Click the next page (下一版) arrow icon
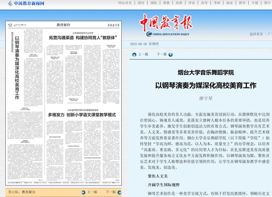 point(119,192)
